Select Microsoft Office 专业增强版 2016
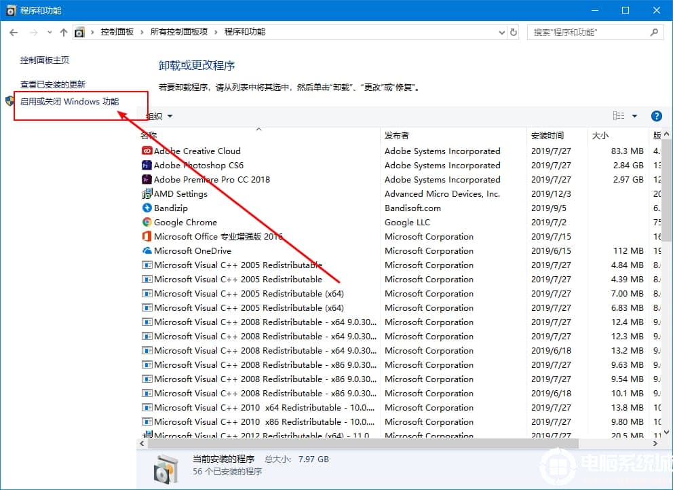This screenshot has width=673, height=490. pyautogui.click(x=400, y=236)
